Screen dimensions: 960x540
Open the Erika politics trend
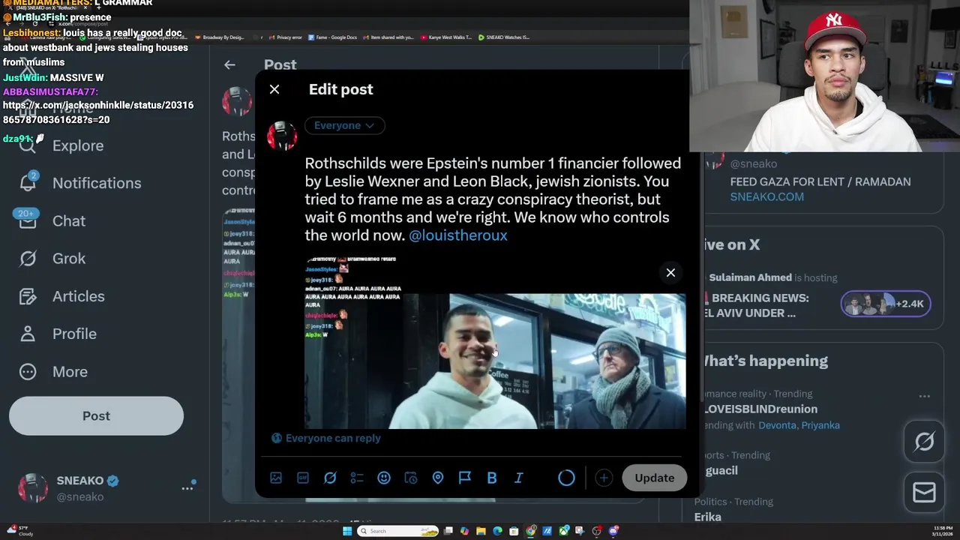[707, 517]
